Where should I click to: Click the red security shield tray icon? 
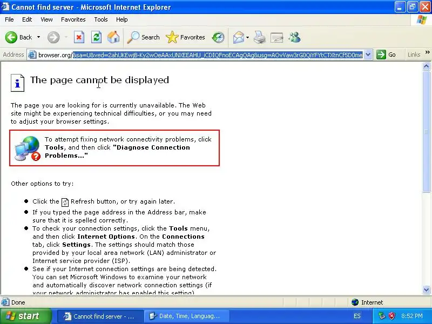coord(391,316)
